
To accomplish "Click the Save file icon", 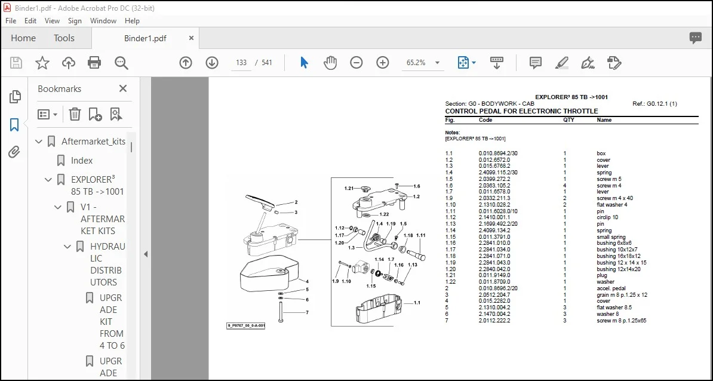I will pos(16,63).
